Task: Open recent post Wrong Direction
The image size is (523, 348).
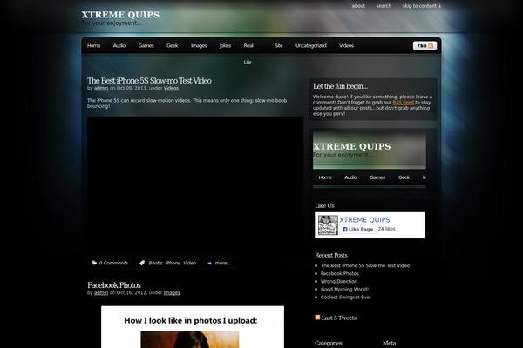Action: pyautogui.click(x=339, y=281)
